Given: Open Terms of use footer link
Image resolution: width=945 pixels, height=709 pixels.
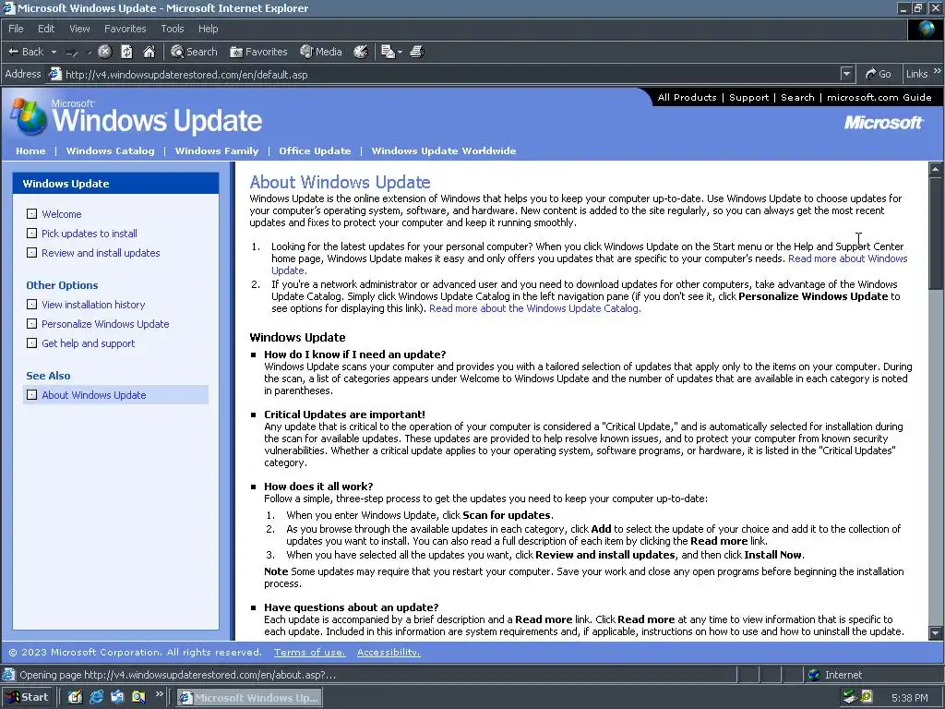Looking at the screenshot, I should [310, 653].
